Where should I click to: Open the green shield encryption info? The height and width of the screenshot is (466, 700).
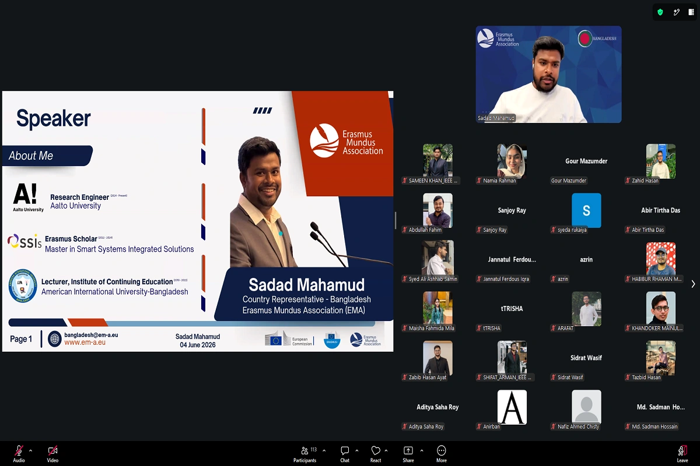(x=660, y=12)
